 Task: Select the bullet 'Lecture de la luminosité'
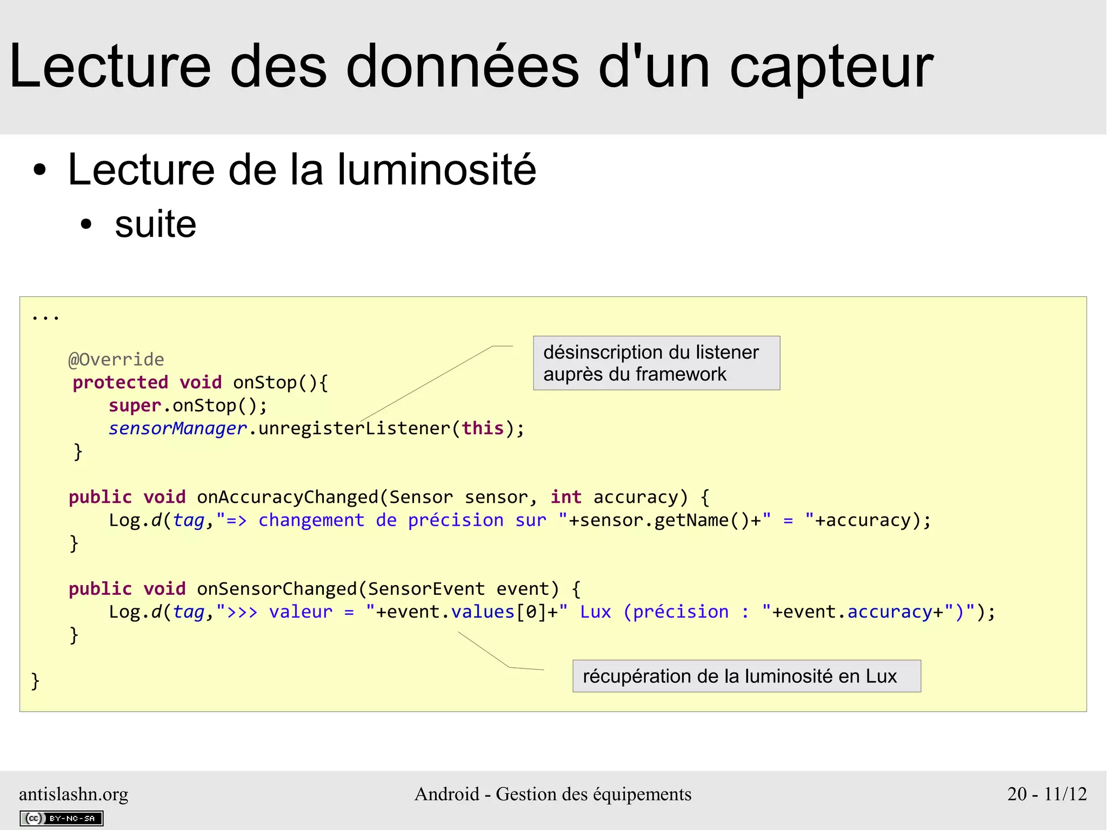click(302, 169)
